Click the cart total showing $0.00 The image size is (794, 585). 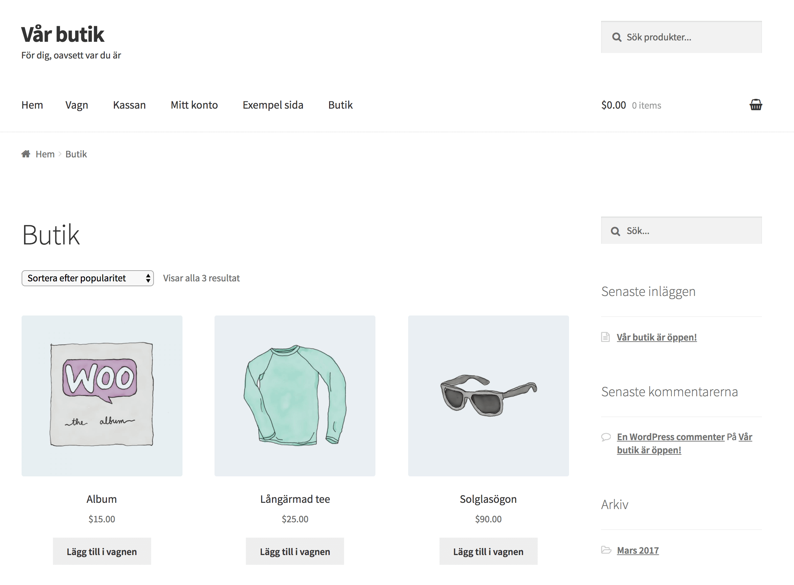613,105
